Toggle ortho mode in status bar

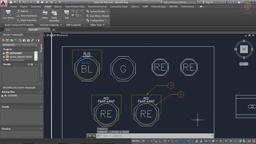click(160, 141)
